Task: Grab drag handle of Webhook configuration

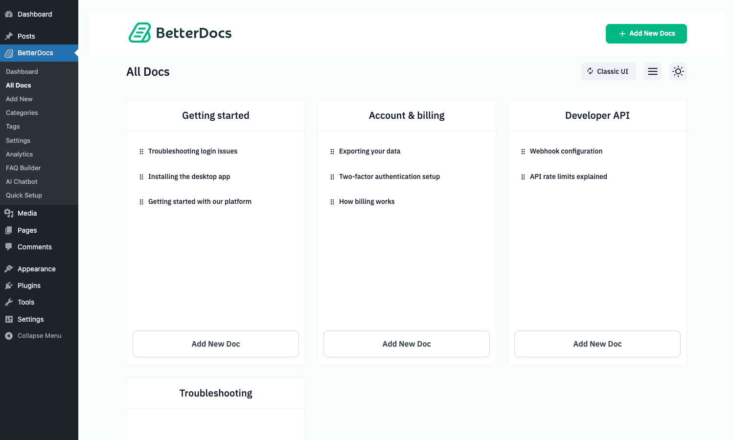Action: (x=523, y=152)
